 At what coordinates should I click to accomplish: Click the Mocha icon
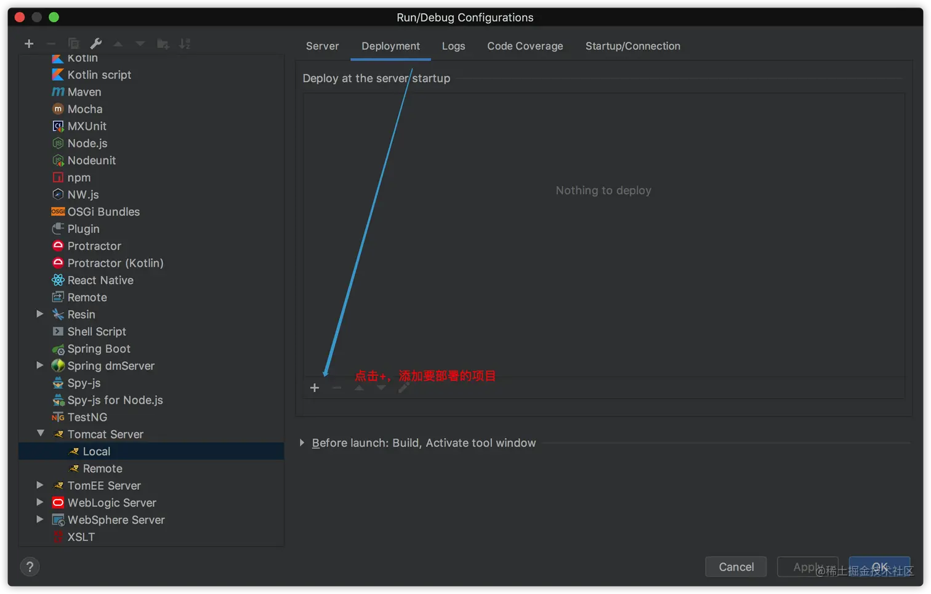click(x=58, y=109)
